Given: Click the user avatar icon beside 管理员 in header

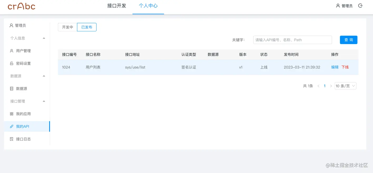Looking at the screenshot, I should (338, 6).
